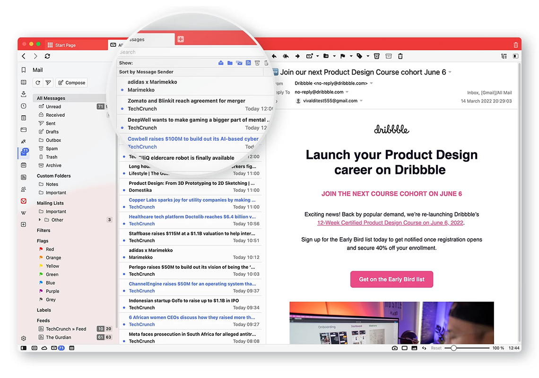Click the Forward message arrow icon
Viewport: 539px width, 378px height.
[297, 56]
